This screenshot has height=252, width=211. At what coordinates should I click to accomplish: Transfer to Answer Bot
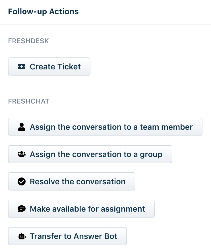[x=67, y=236]
